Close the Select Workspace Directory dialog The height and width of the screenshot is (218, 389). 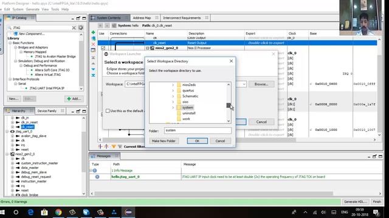(x=231, y=61)
